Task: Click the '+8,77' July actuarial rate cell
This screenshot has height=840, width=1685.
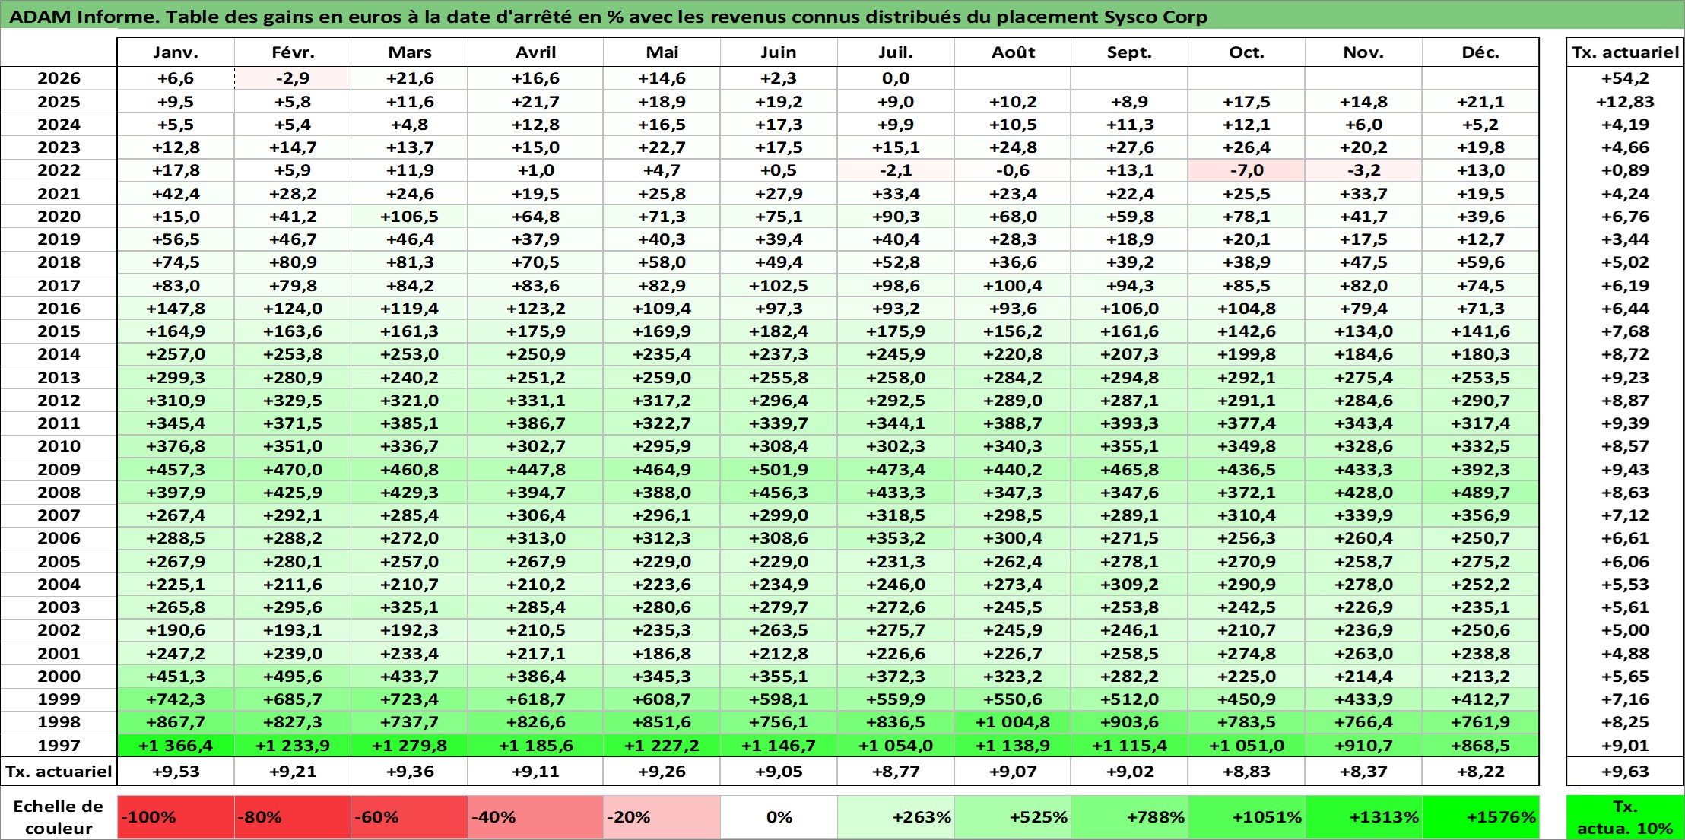Action: click(896, 772)
